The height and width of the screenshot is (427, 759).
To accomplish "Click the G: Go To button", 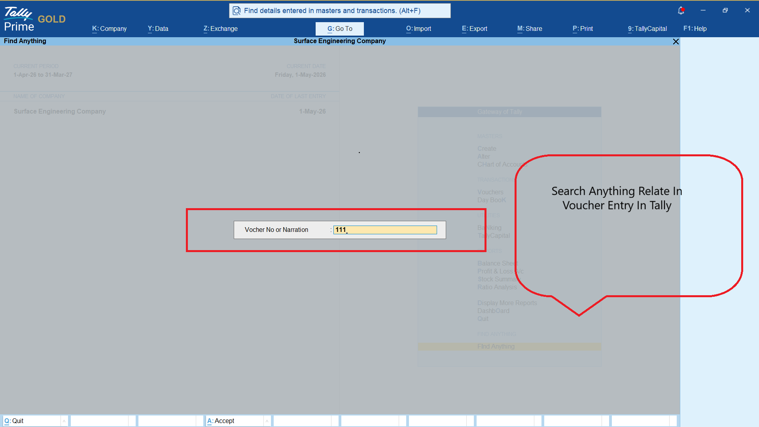I will click(340, 28).
